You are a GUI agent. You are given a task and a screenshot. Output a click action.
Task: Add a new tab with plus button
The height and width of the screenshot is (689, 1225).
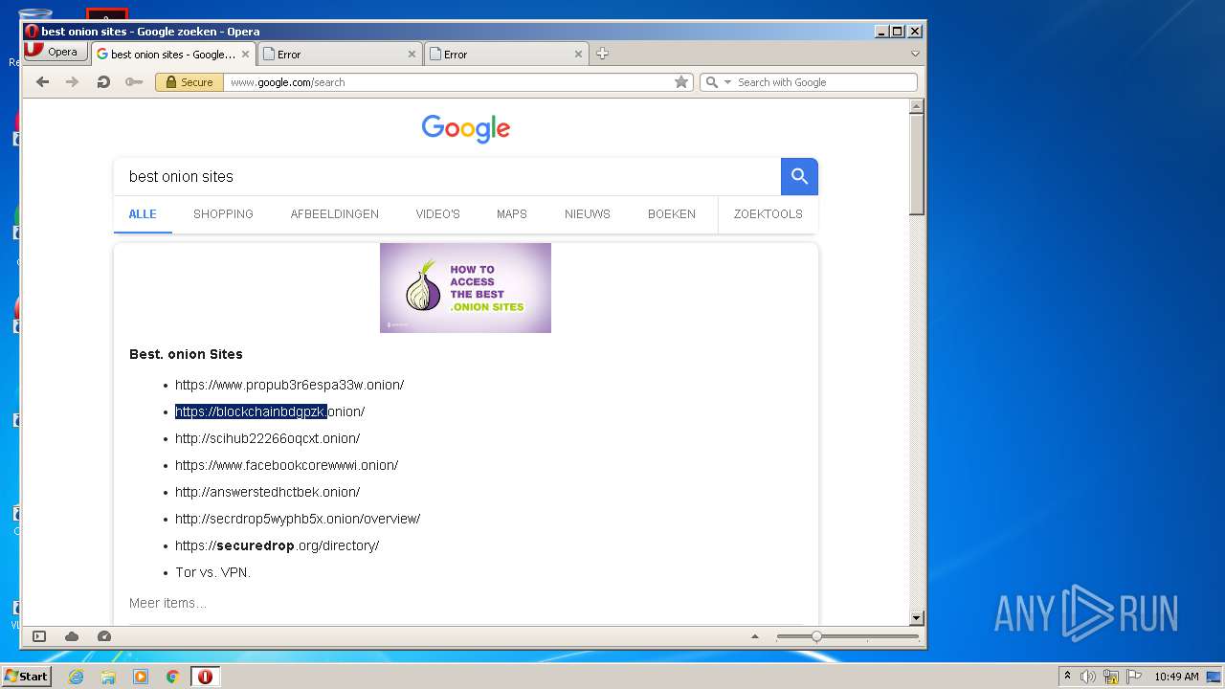[602, 54]
